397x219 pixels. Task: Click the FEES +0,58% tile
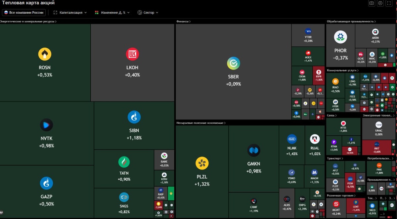(353, 96)
